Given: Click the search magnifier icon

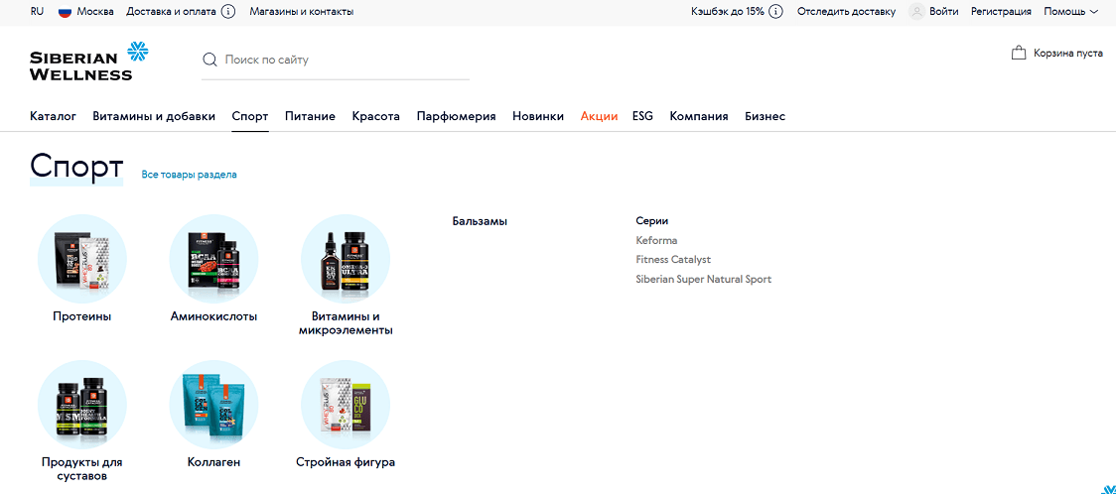Looking at the screenshot, I should (x=209, y=60).
